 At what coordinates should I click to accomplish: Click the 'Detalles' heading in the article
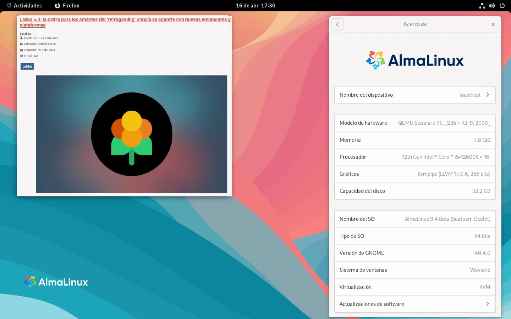(x=25, y=34)
